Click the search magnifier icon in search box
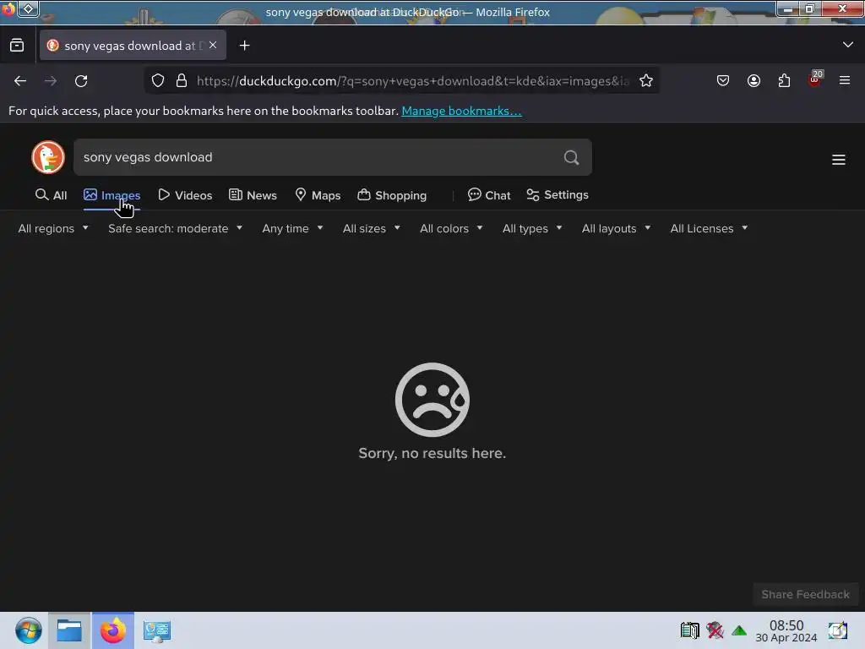This screenshot has height=649, width=865. click(572, 158)
